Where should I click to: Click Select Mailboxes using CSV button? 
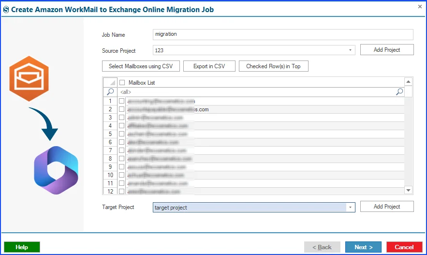pos(141,66)
